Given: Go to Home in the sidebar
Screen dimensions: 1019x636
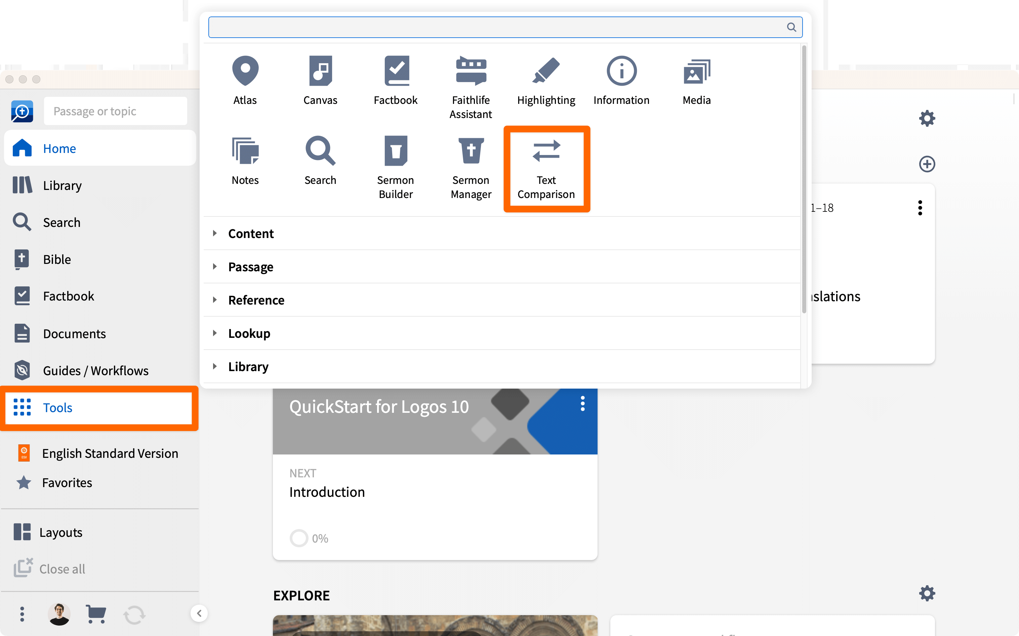Looking at the screenshot, I should (x=100, y=148).
